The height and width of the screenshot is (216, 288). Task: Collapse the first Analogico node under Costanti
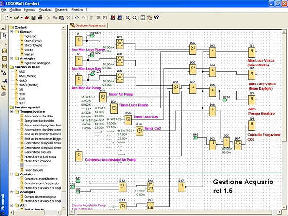(12, 58)
